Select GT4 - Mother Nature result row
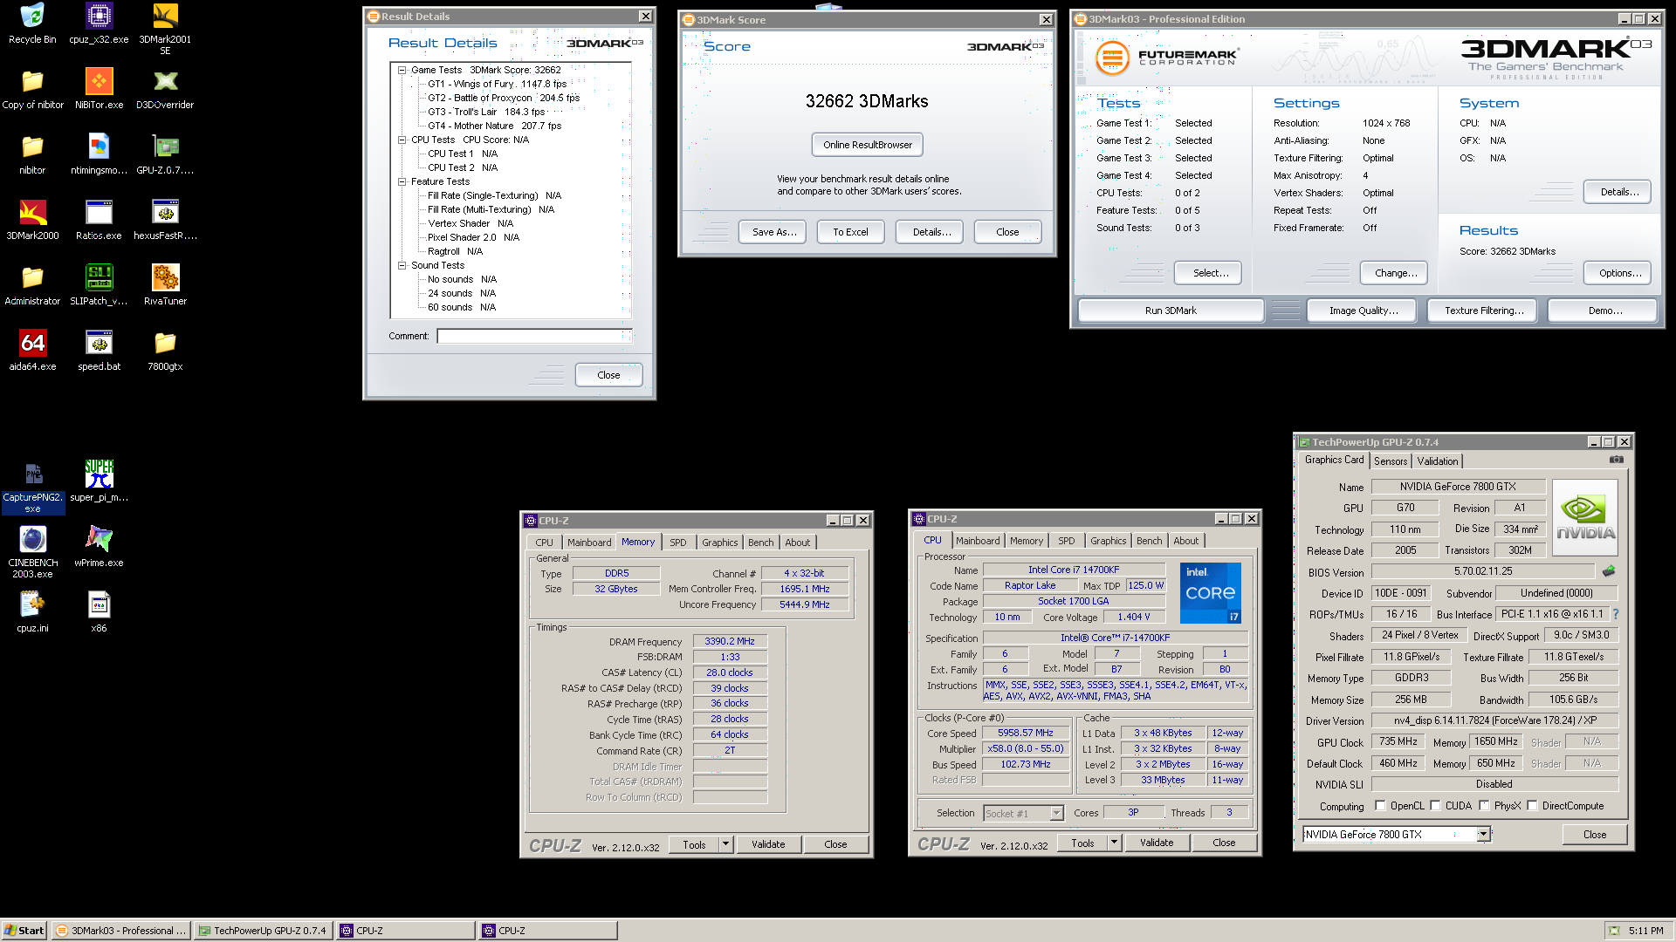 click(x=494, y=126)
